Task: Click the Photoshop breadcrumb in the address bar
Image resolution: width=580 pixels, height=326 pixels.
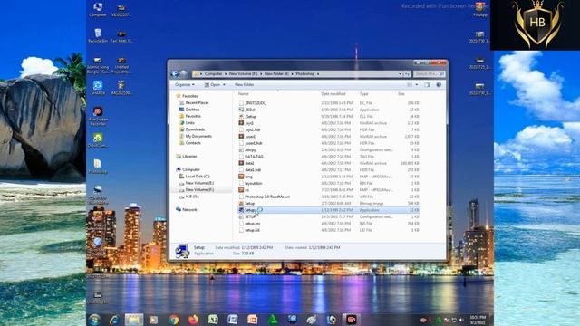Action: pyautogui.click(x=305, y=74)
